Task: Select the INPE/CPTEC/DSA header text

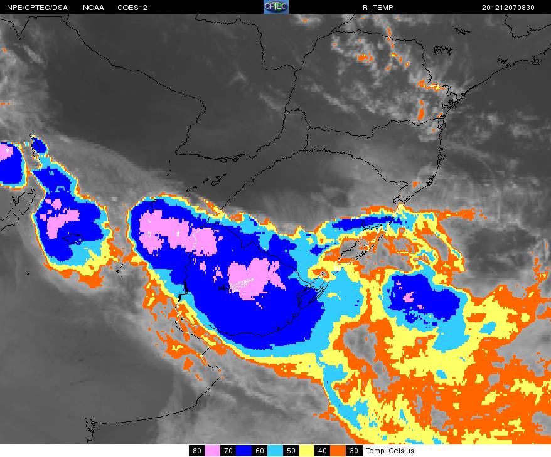Action: (36, 8)
